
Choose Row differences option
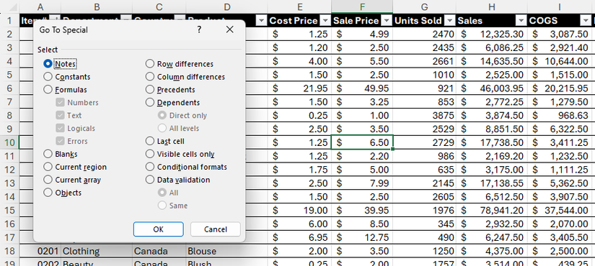tap(150, 64)
